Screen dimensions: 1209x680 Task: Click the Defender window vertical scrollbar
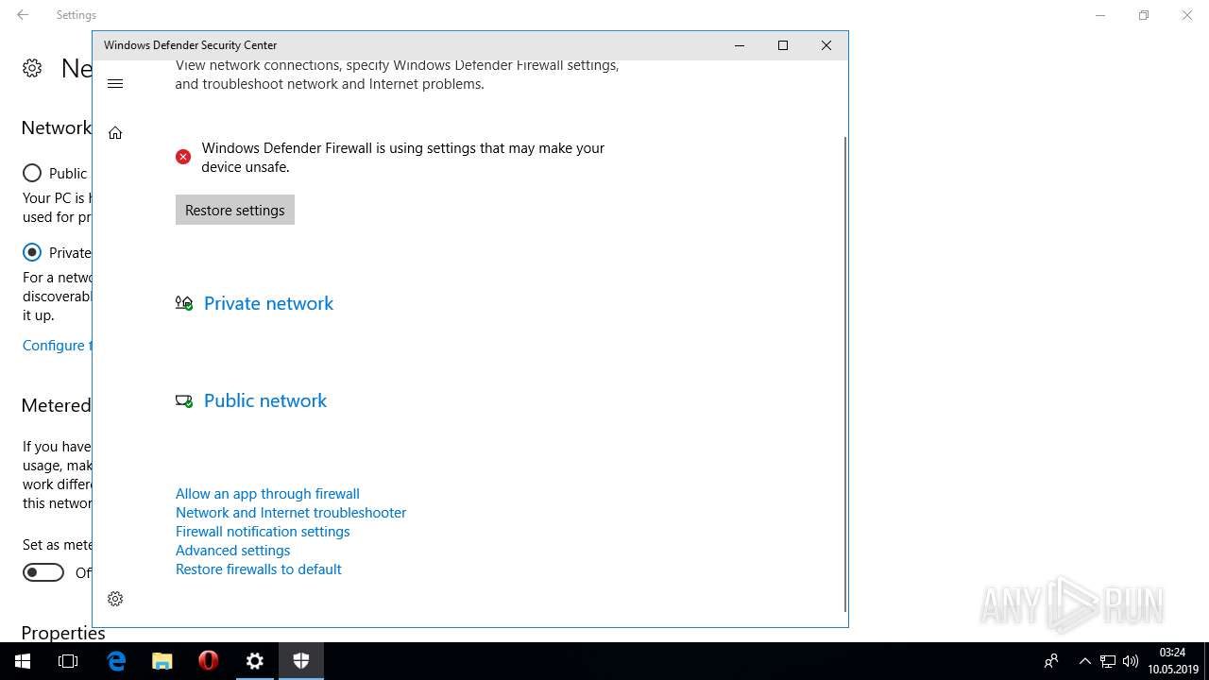(844, 373)
